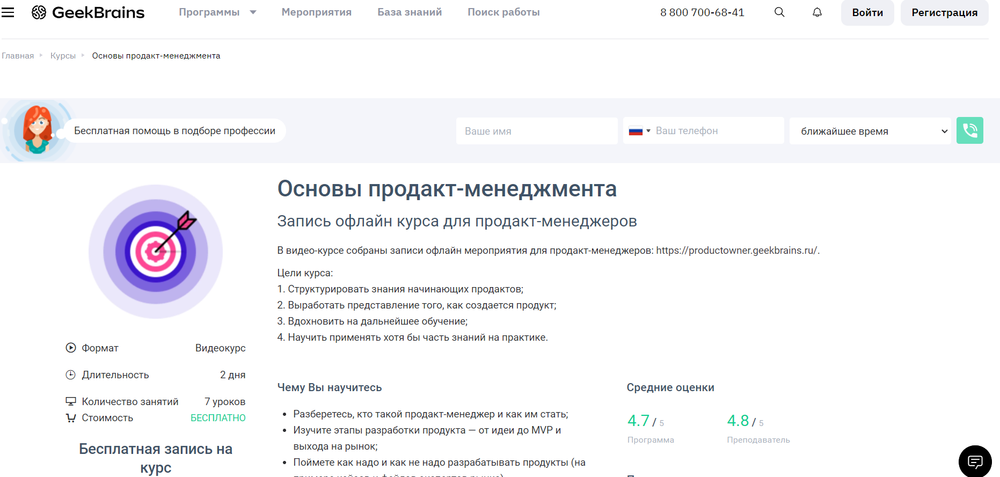Open the notifications bell icon
Viewport: 1000px width, 477px height.
pos(817,12)
